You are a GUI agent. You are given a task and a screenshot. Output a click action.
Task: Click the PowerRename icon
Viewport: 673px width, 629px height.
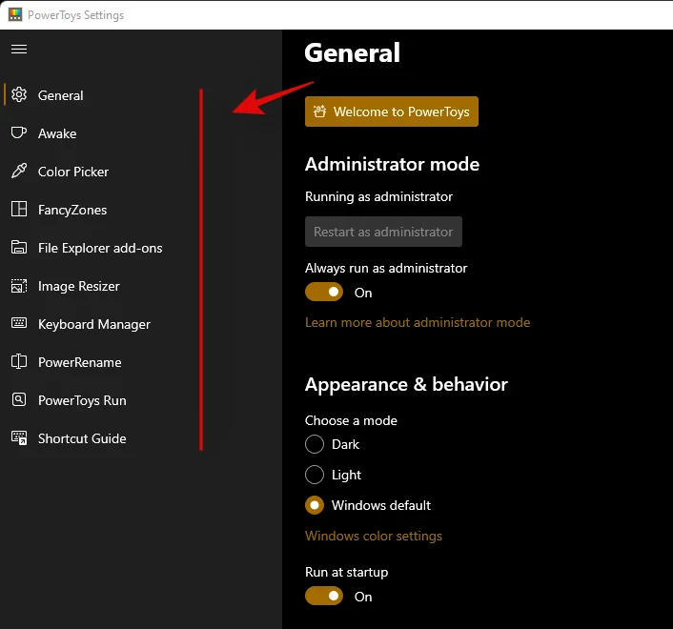pos(19,362)
